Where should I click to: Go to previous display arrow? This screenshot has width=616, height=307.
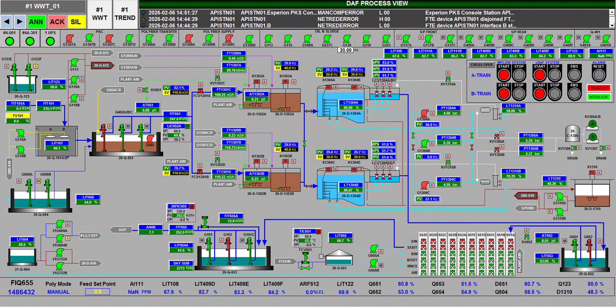coord(7,21)
